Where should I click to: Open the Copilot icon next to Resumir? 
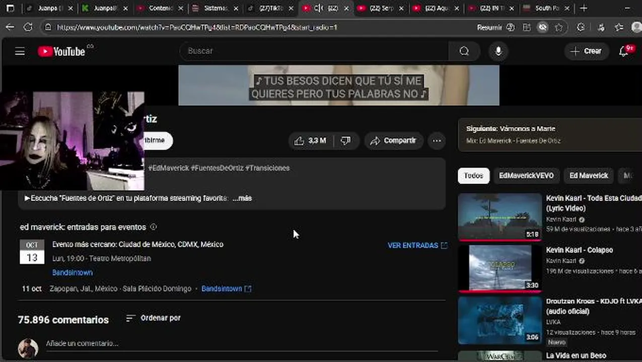(x=511, y=28)
